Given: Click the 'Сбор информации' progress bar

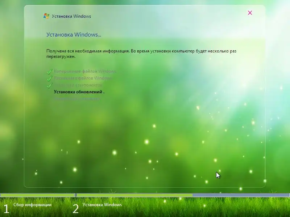Looking at the screenshot, I should tap(38, 195).
